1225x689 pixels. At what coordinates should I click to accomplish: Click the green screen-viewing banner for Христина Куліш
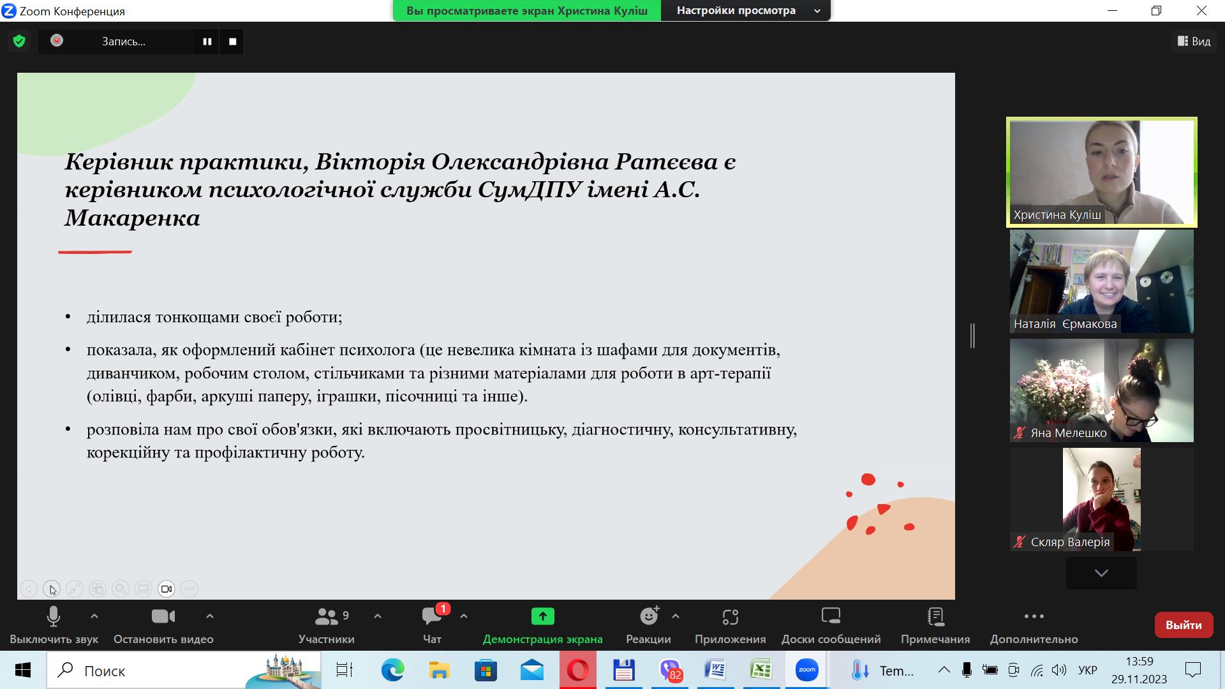coord(527,11)
